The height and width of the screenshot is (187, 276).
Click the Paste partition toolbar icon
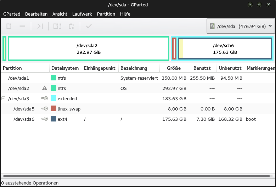[71, 26]
